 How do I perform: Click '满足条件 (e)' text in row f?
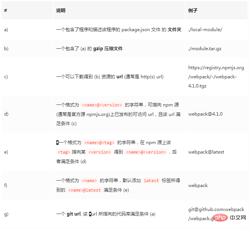[116, 190]
